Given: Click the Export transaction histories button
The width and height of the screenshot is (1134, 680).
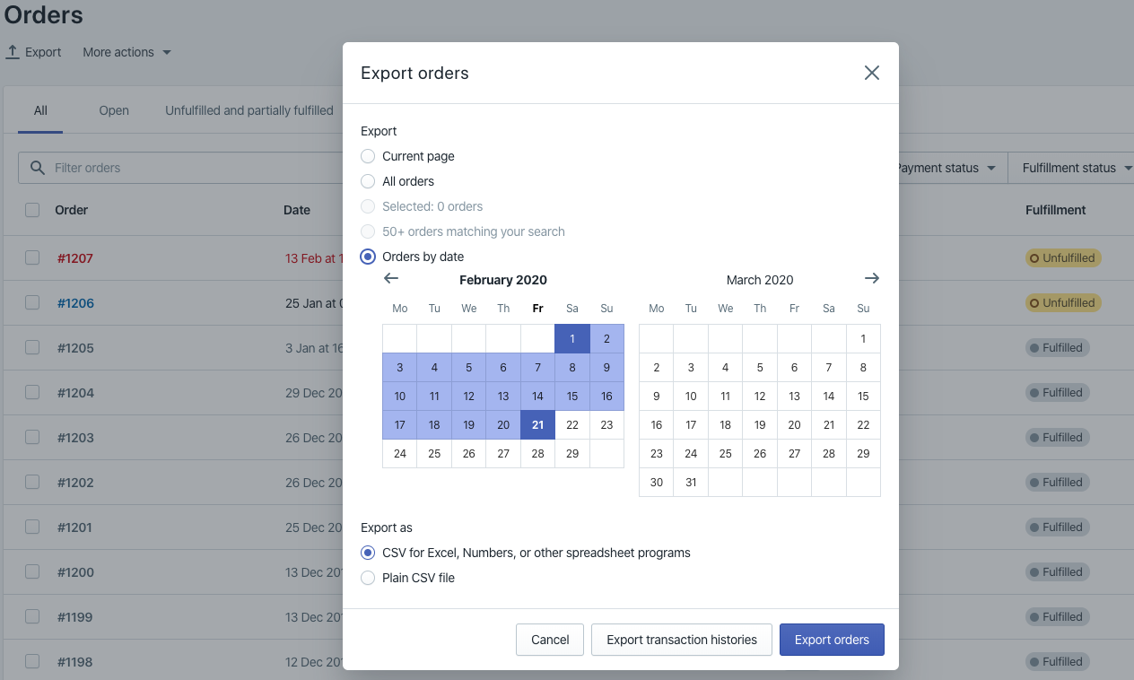Looking at the screenshot, I should click(x=681, y=640).
